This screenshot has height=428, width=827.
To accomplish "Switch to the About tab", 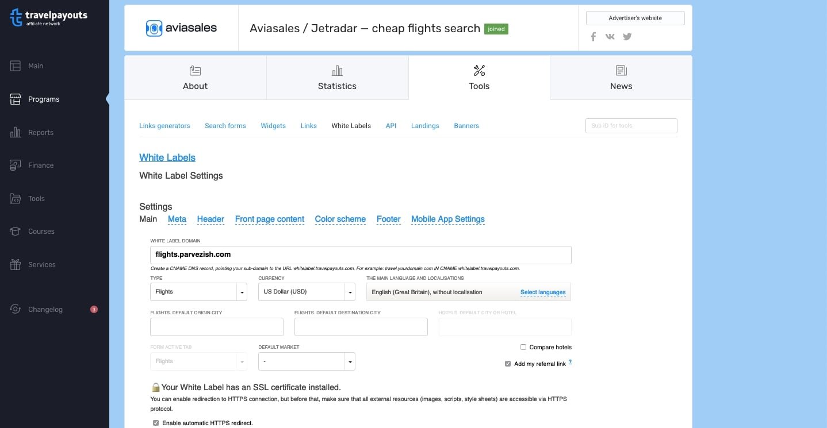I will point(196,78).
